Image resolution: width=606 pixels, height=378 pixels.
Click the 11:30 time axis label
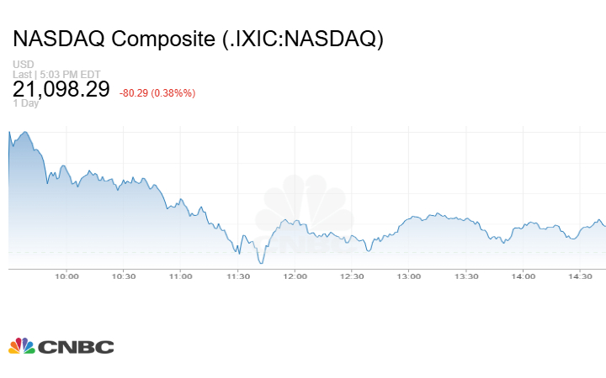point(238,276)
